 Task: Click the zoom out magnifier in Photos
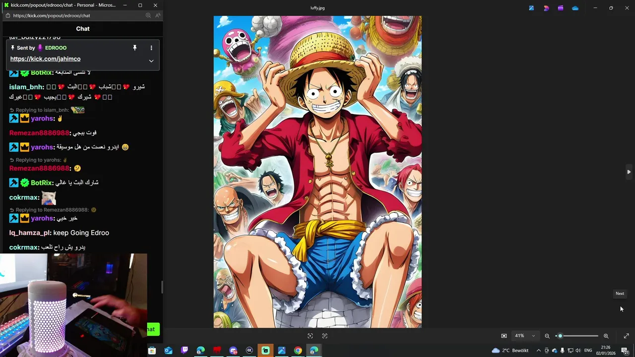point(547,336)
